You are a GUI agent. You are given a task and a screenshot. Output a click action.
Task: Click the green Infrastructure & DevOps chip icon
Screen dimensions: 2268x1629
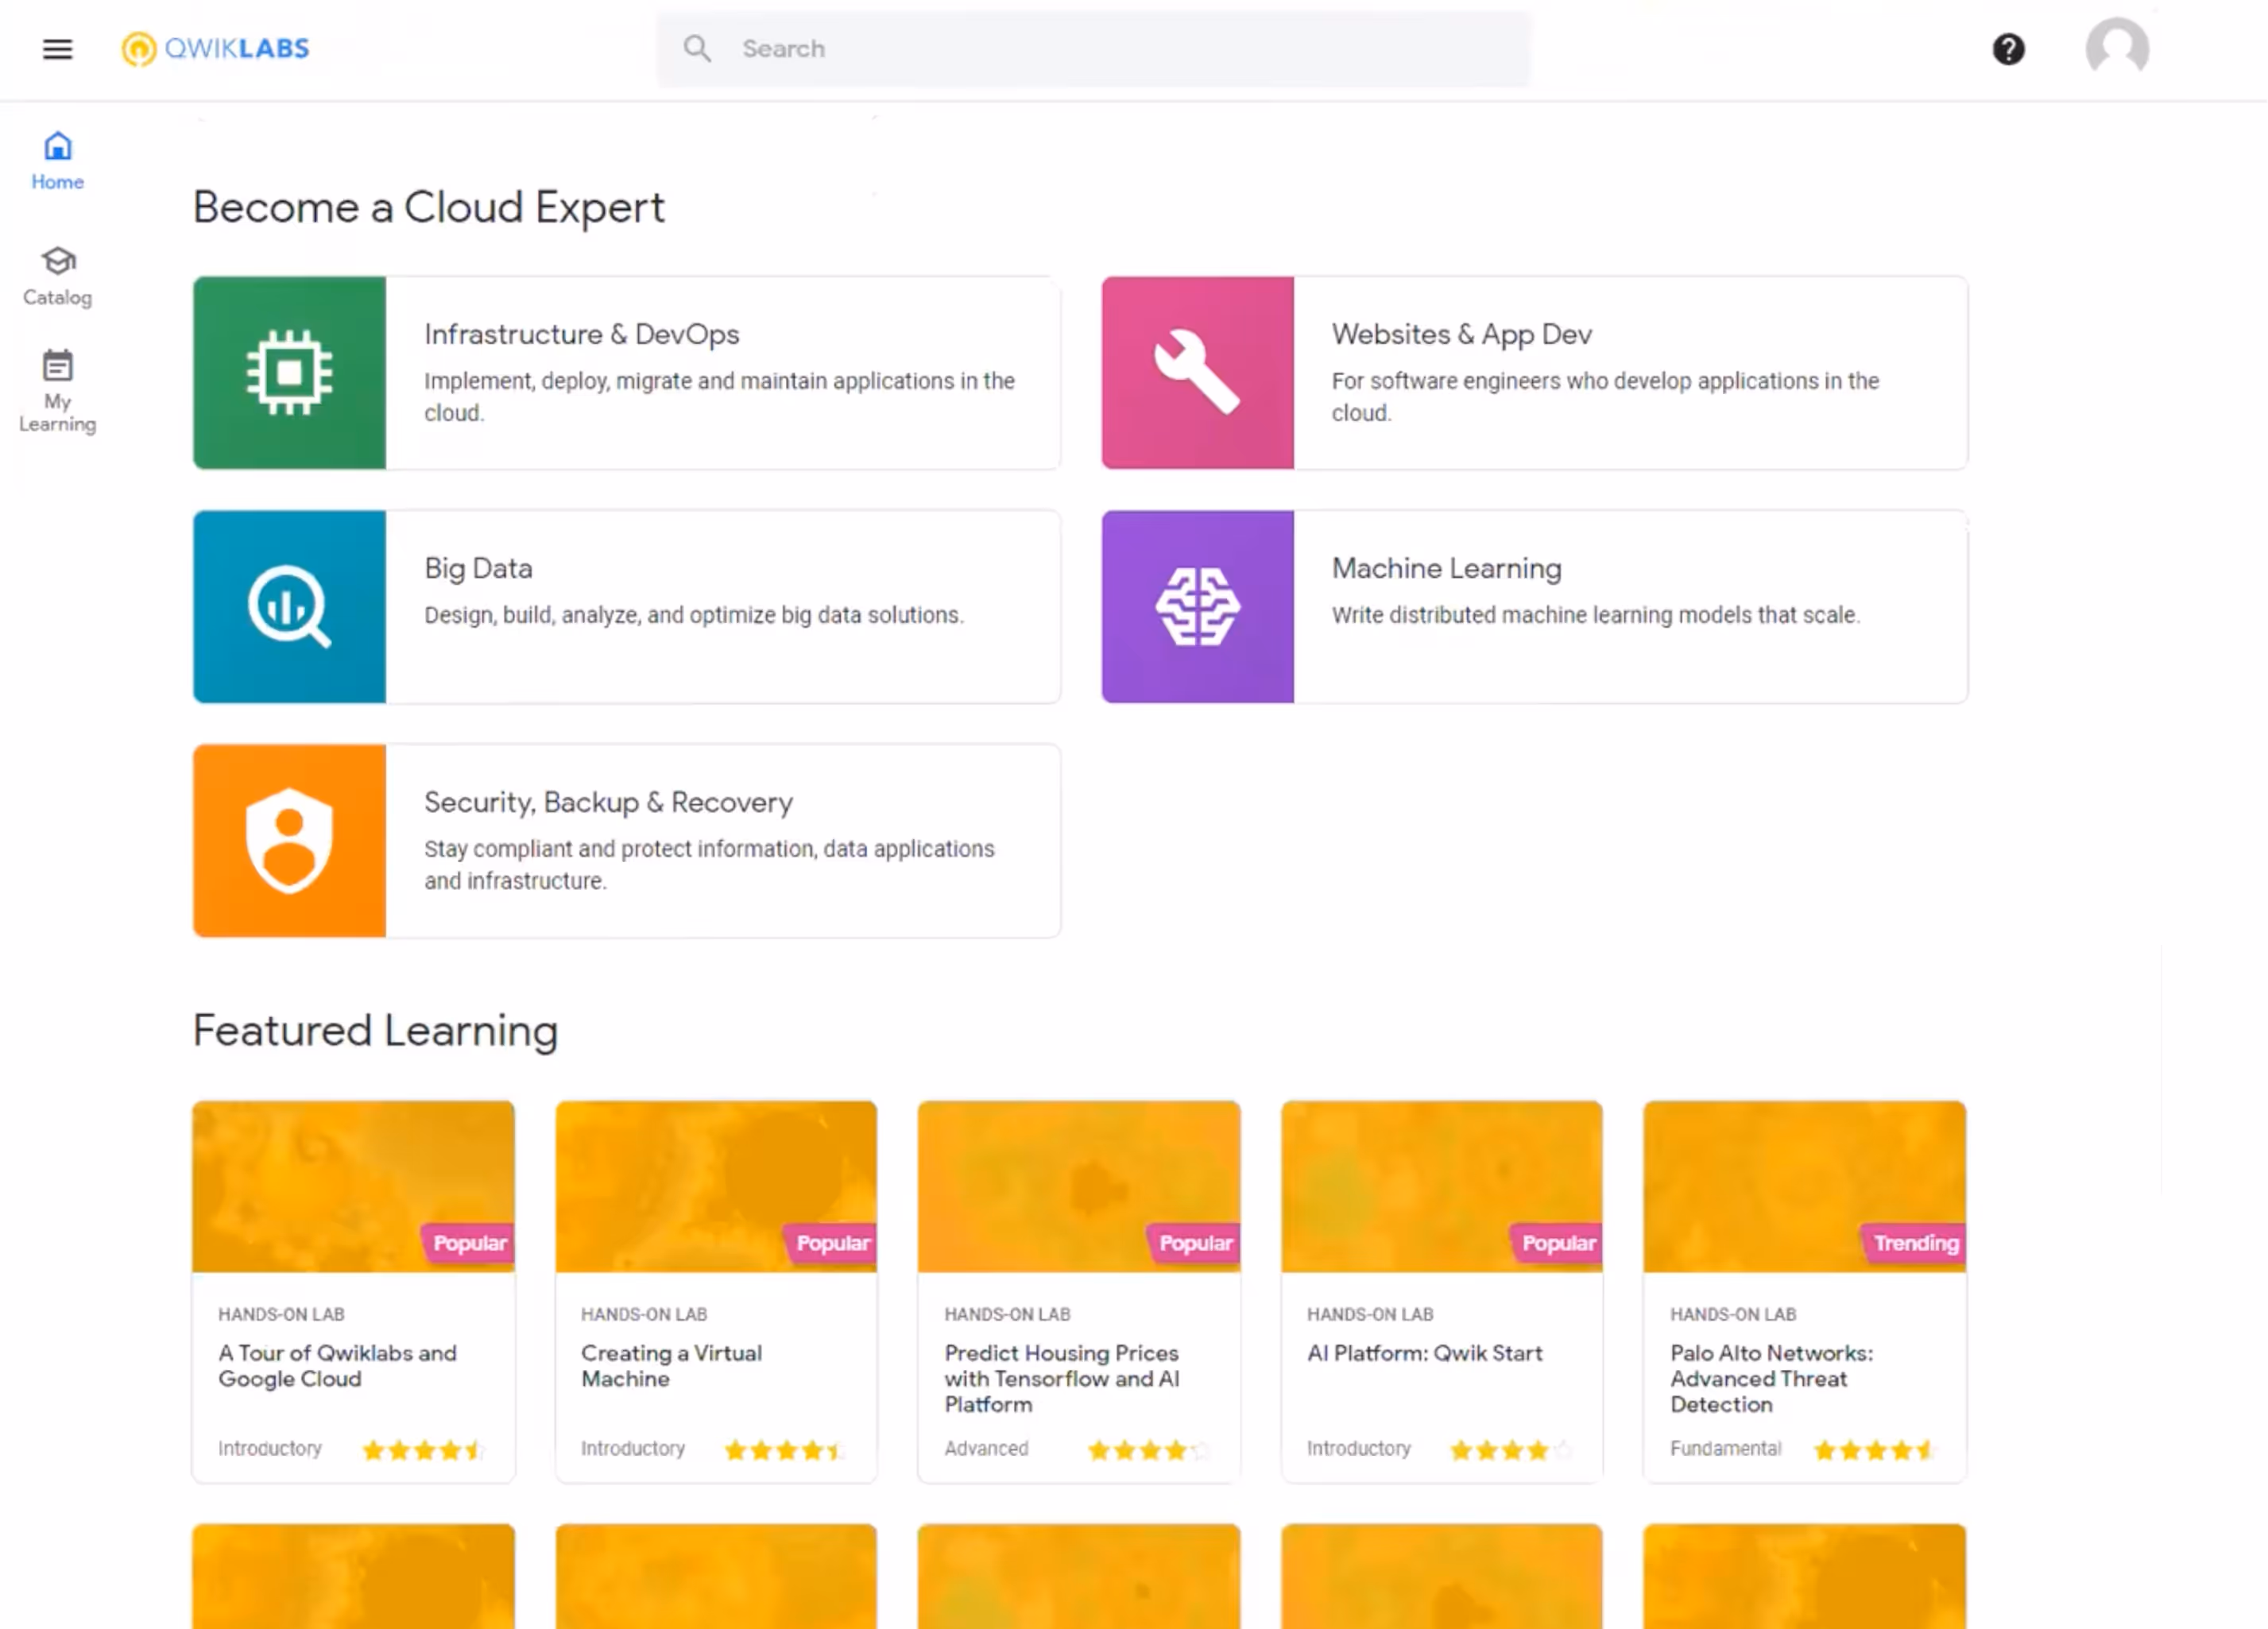pos(289,372)
